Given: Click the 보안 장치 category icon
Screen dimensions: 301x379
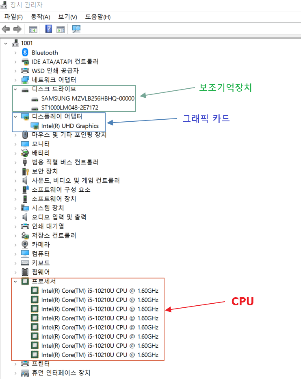Looking at the screenshot, I should click(x=25, y=171).
